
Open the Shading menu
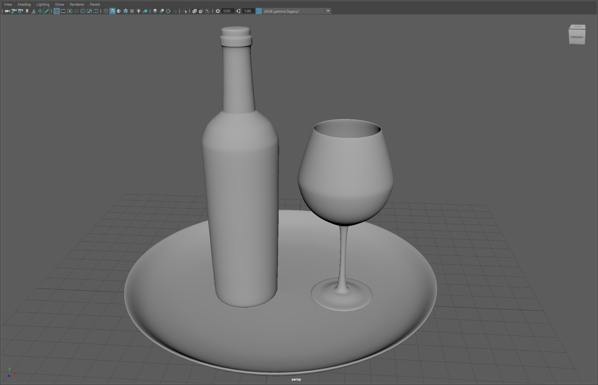pyautogui.click(x=24, y=4)
